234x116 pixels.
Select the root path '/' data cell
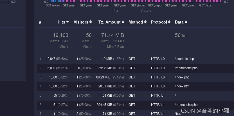point(175,96)
